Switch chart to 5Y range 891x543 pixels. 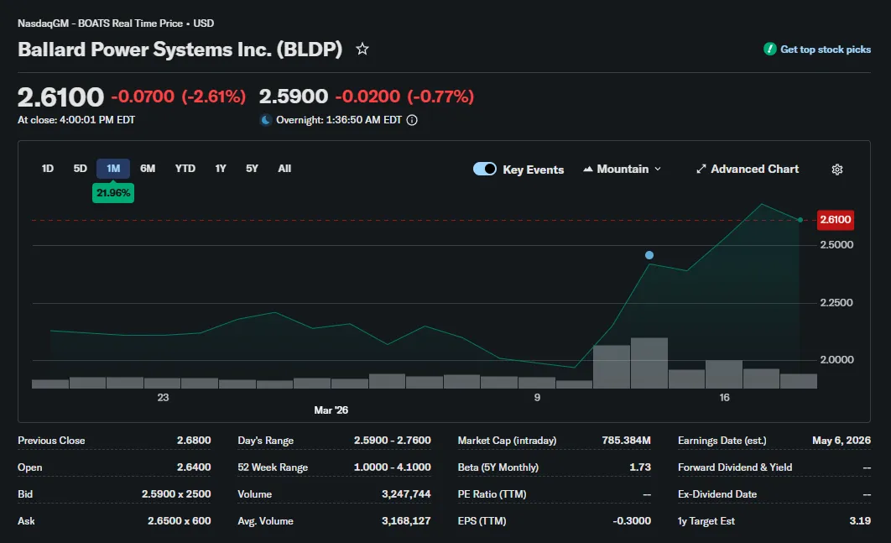pyautogui.click(x=252, y=169)
